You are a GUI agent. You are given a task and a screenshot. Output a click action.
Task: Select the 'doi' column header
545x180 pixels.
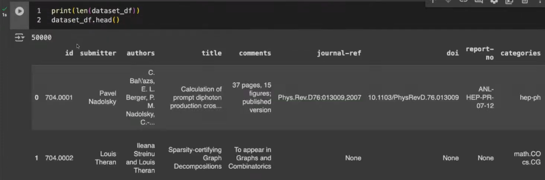pos(453,53)
